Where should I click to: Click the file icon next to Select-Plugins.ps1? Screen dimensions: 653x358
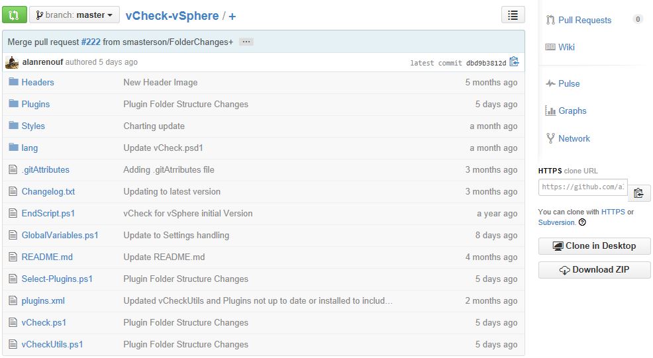coord(13,279)
